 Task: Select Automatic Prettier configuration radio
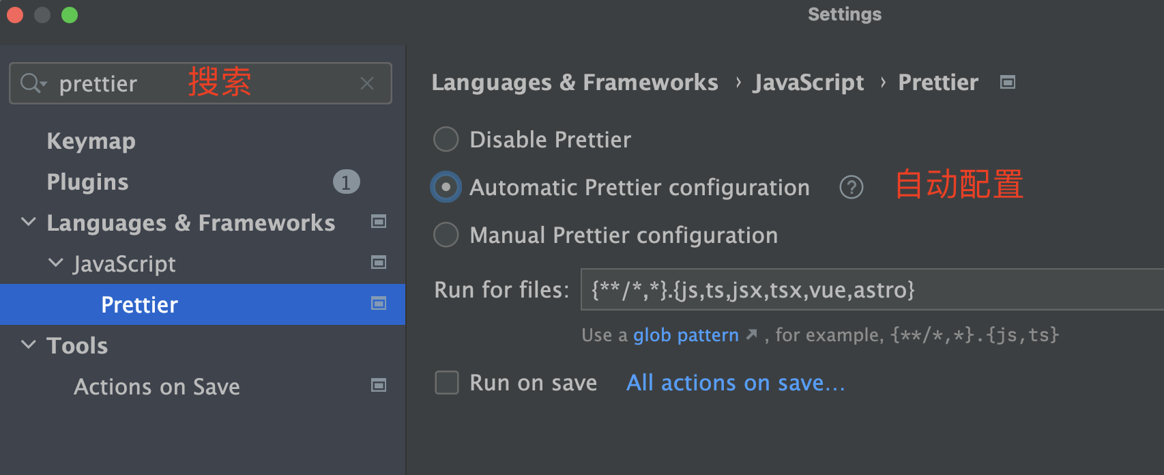click(x=446, y=187)
